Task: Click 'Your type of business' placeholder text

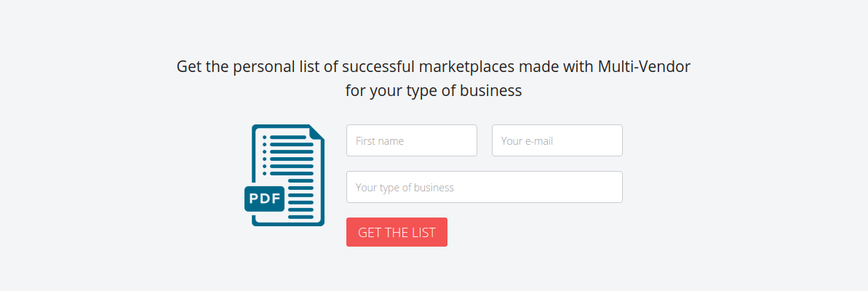Action: tap(405, 188)
